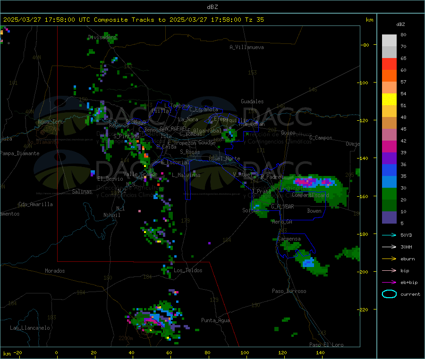Click the Paso_Barroso location label
The height and width of the screenshot is (359, 425).
coord(289,291)
